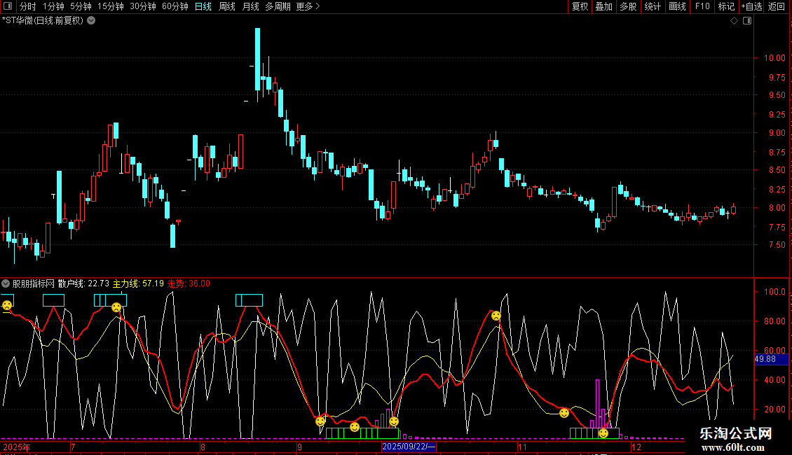Open the 多股 multi-stock view

(628, 6)
